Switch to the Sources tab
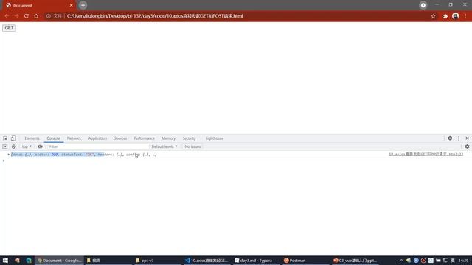Image resolution: width=472 pixels, height=265 pixels. pos(120,138)
